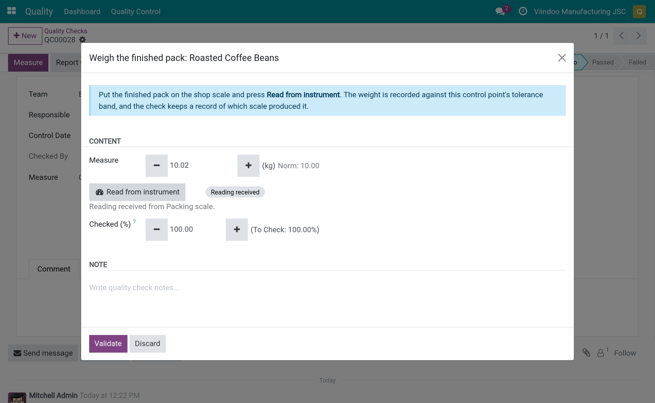Click the Viindoo Manufacturing JSC company name
Screen dimensions: 655x403
click(580, 12)
